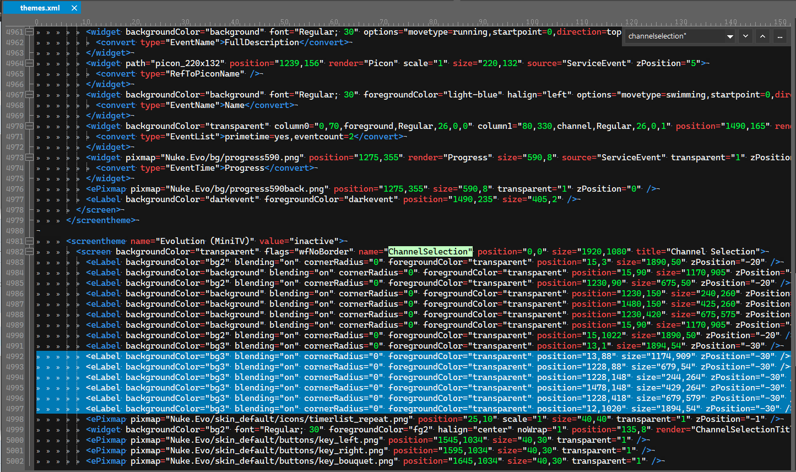Click line number 4998 in the gutter
The image size is (796, 472).
pyautogui.click(x=15, y=419)
